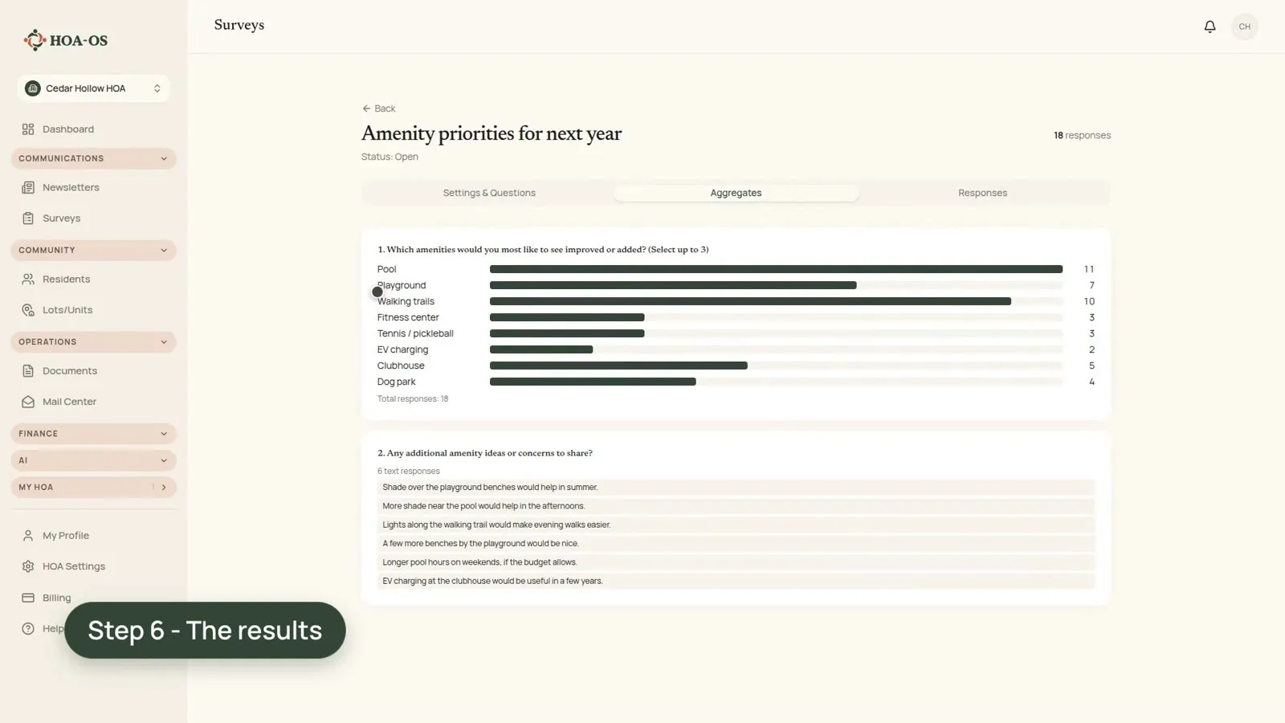Click the Mail Center envelope icon

pos(28,402)
